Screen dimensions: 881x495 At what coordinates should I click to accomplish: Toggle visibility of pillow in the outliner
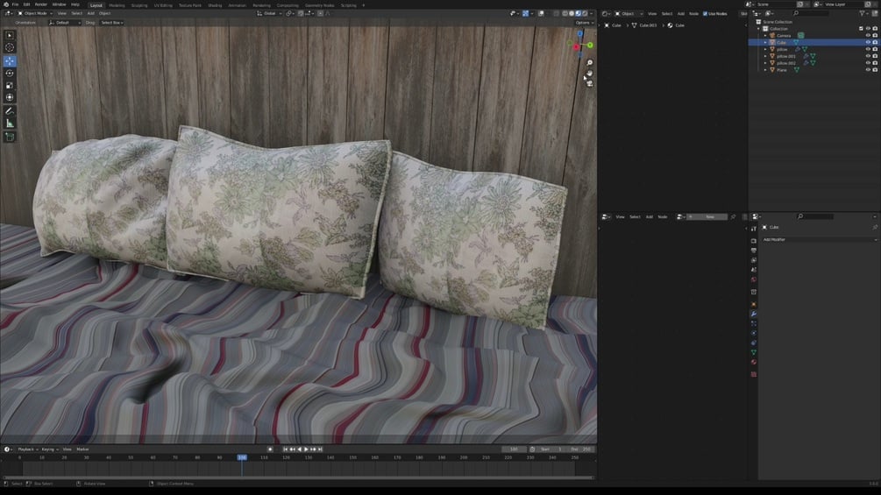pos(868,49)
